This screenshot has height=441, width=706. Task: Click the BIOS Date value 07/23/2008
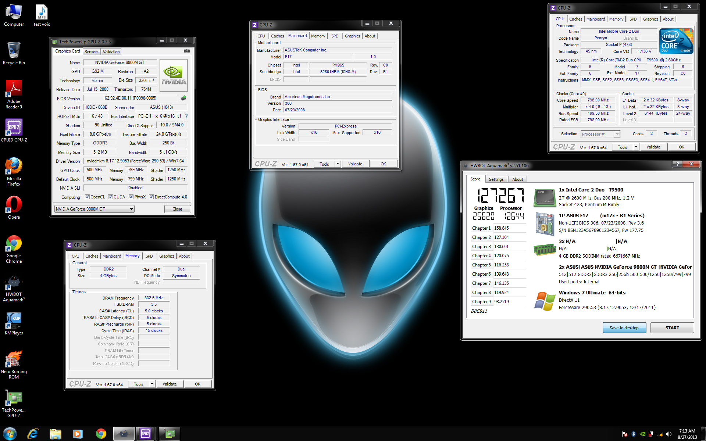(x=338, y=110)
